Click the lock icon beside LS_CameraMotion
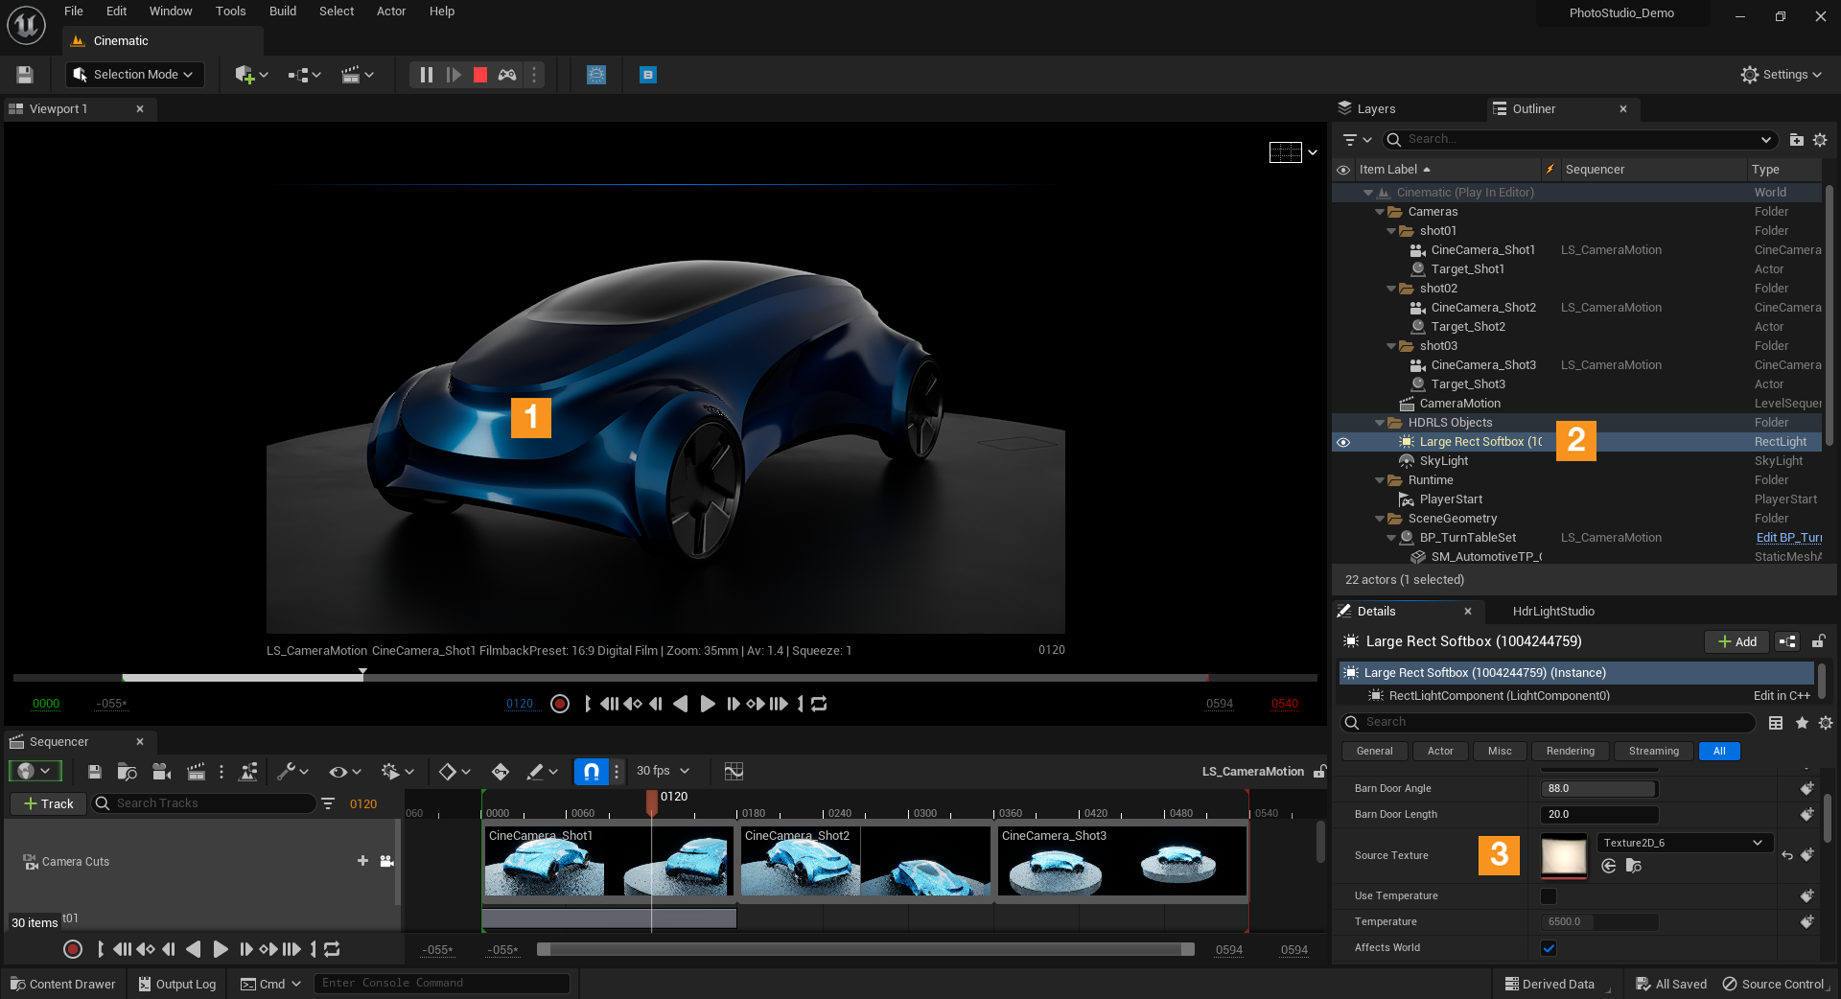The height and width of the screenshot is (999, 1841). click(x=1320, y=772)
